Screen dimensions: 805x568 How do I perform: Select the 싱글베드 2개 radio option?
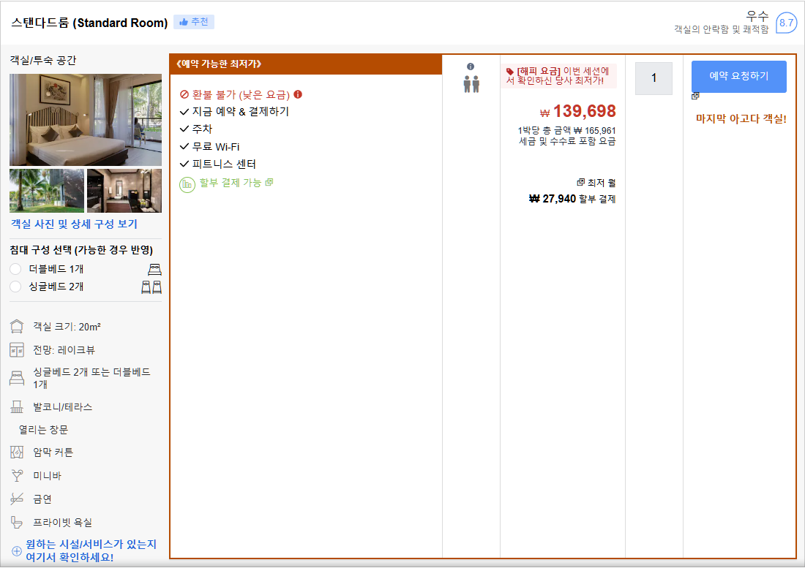(15, 287)
